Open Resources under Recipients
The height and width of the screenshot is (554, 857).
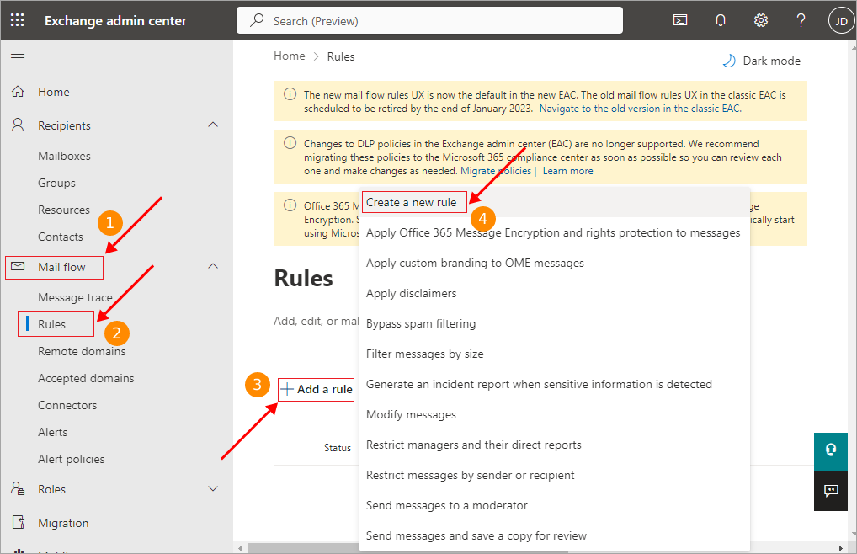[64, 210]
